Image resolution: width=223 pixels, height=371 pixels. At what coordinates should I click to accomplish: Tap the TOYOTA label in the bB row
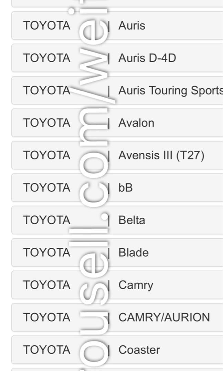tap(46, 188)
